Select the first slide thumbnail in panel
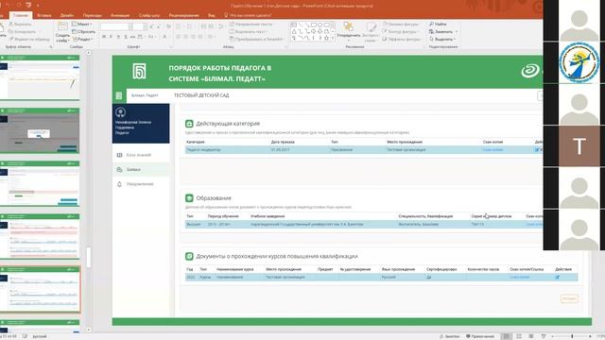This screenshot has width=605, height=340. point(40,77)
